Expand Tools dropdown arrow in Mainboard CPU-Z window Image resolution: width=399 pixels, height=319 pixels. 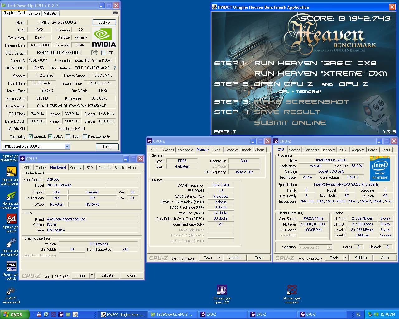[x=92, y=275]
